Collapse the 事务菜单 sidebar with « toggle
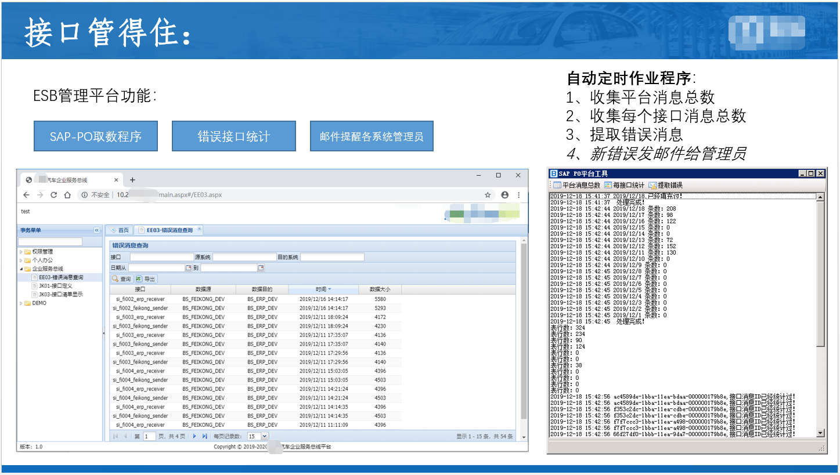 (x=96, y=229)
